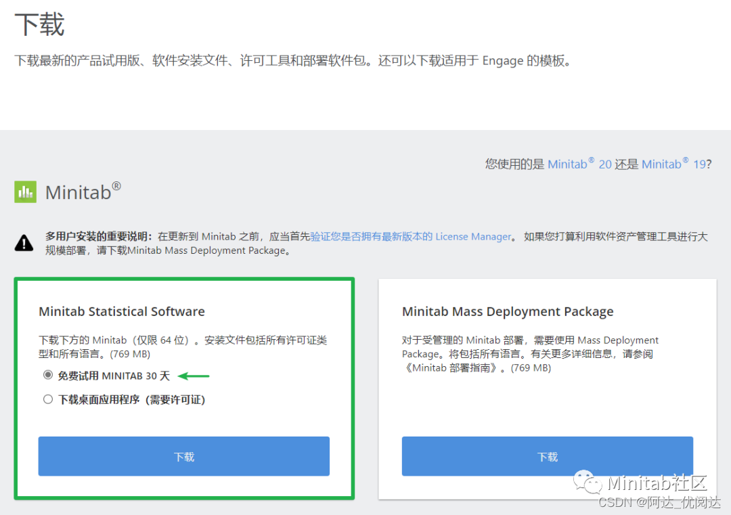Click the intro sentence mentioning Engage templates
Viewport: 731px width, 515px height.
293,61
